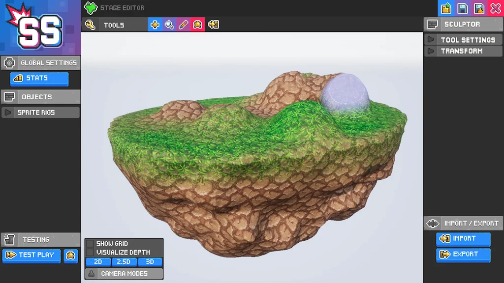Click the star icon beside Test Play

coord(70,256)
